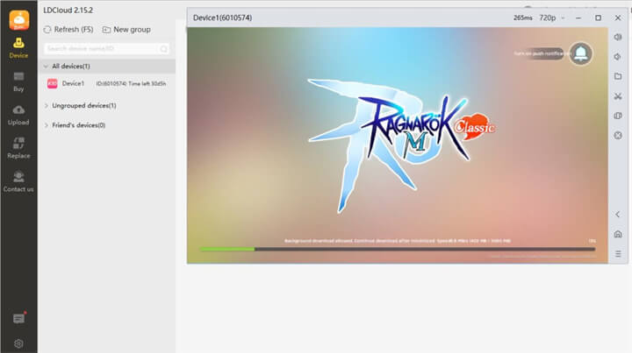The width and height of the screenshot is (632, 353).
Task: Maximize the Device1 viewer window
Action: pos(598,18)
